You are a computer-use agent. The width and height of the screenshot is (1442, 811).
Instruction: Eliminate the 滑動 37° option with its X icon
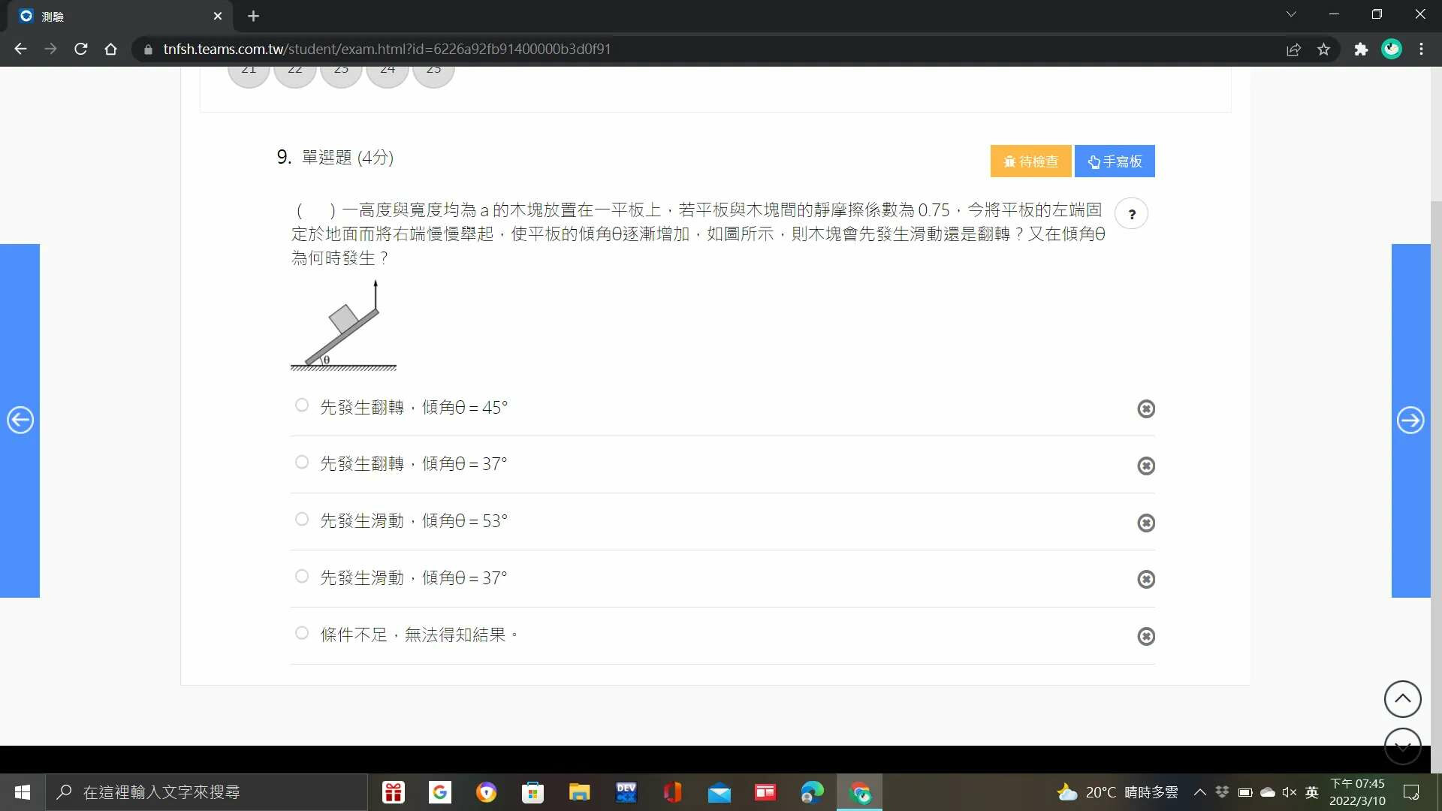point(1146,579)
